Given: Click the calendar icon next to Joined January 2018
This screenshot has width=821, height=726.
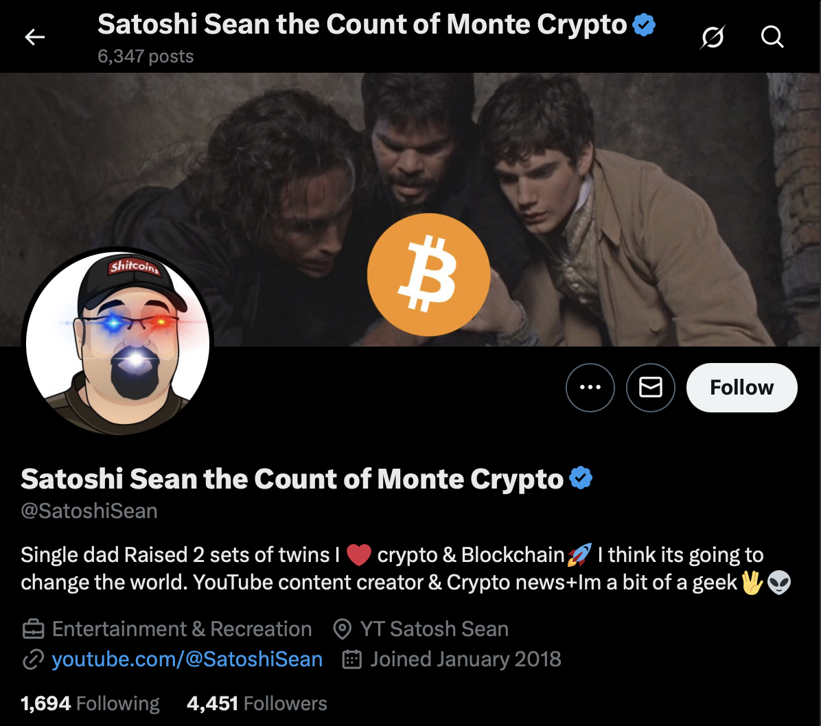Looking at the screenshot, I should tap(351, 659).
